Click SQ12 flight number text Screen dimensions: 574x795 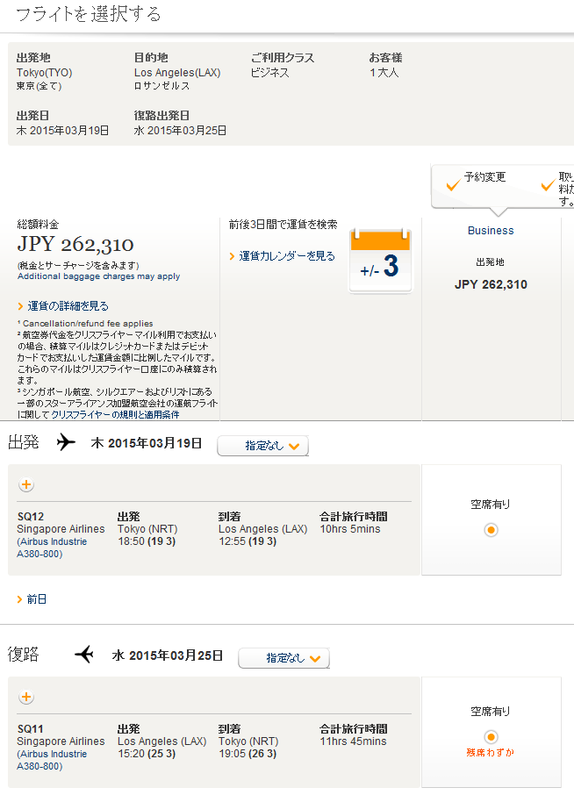pos(31,517)
